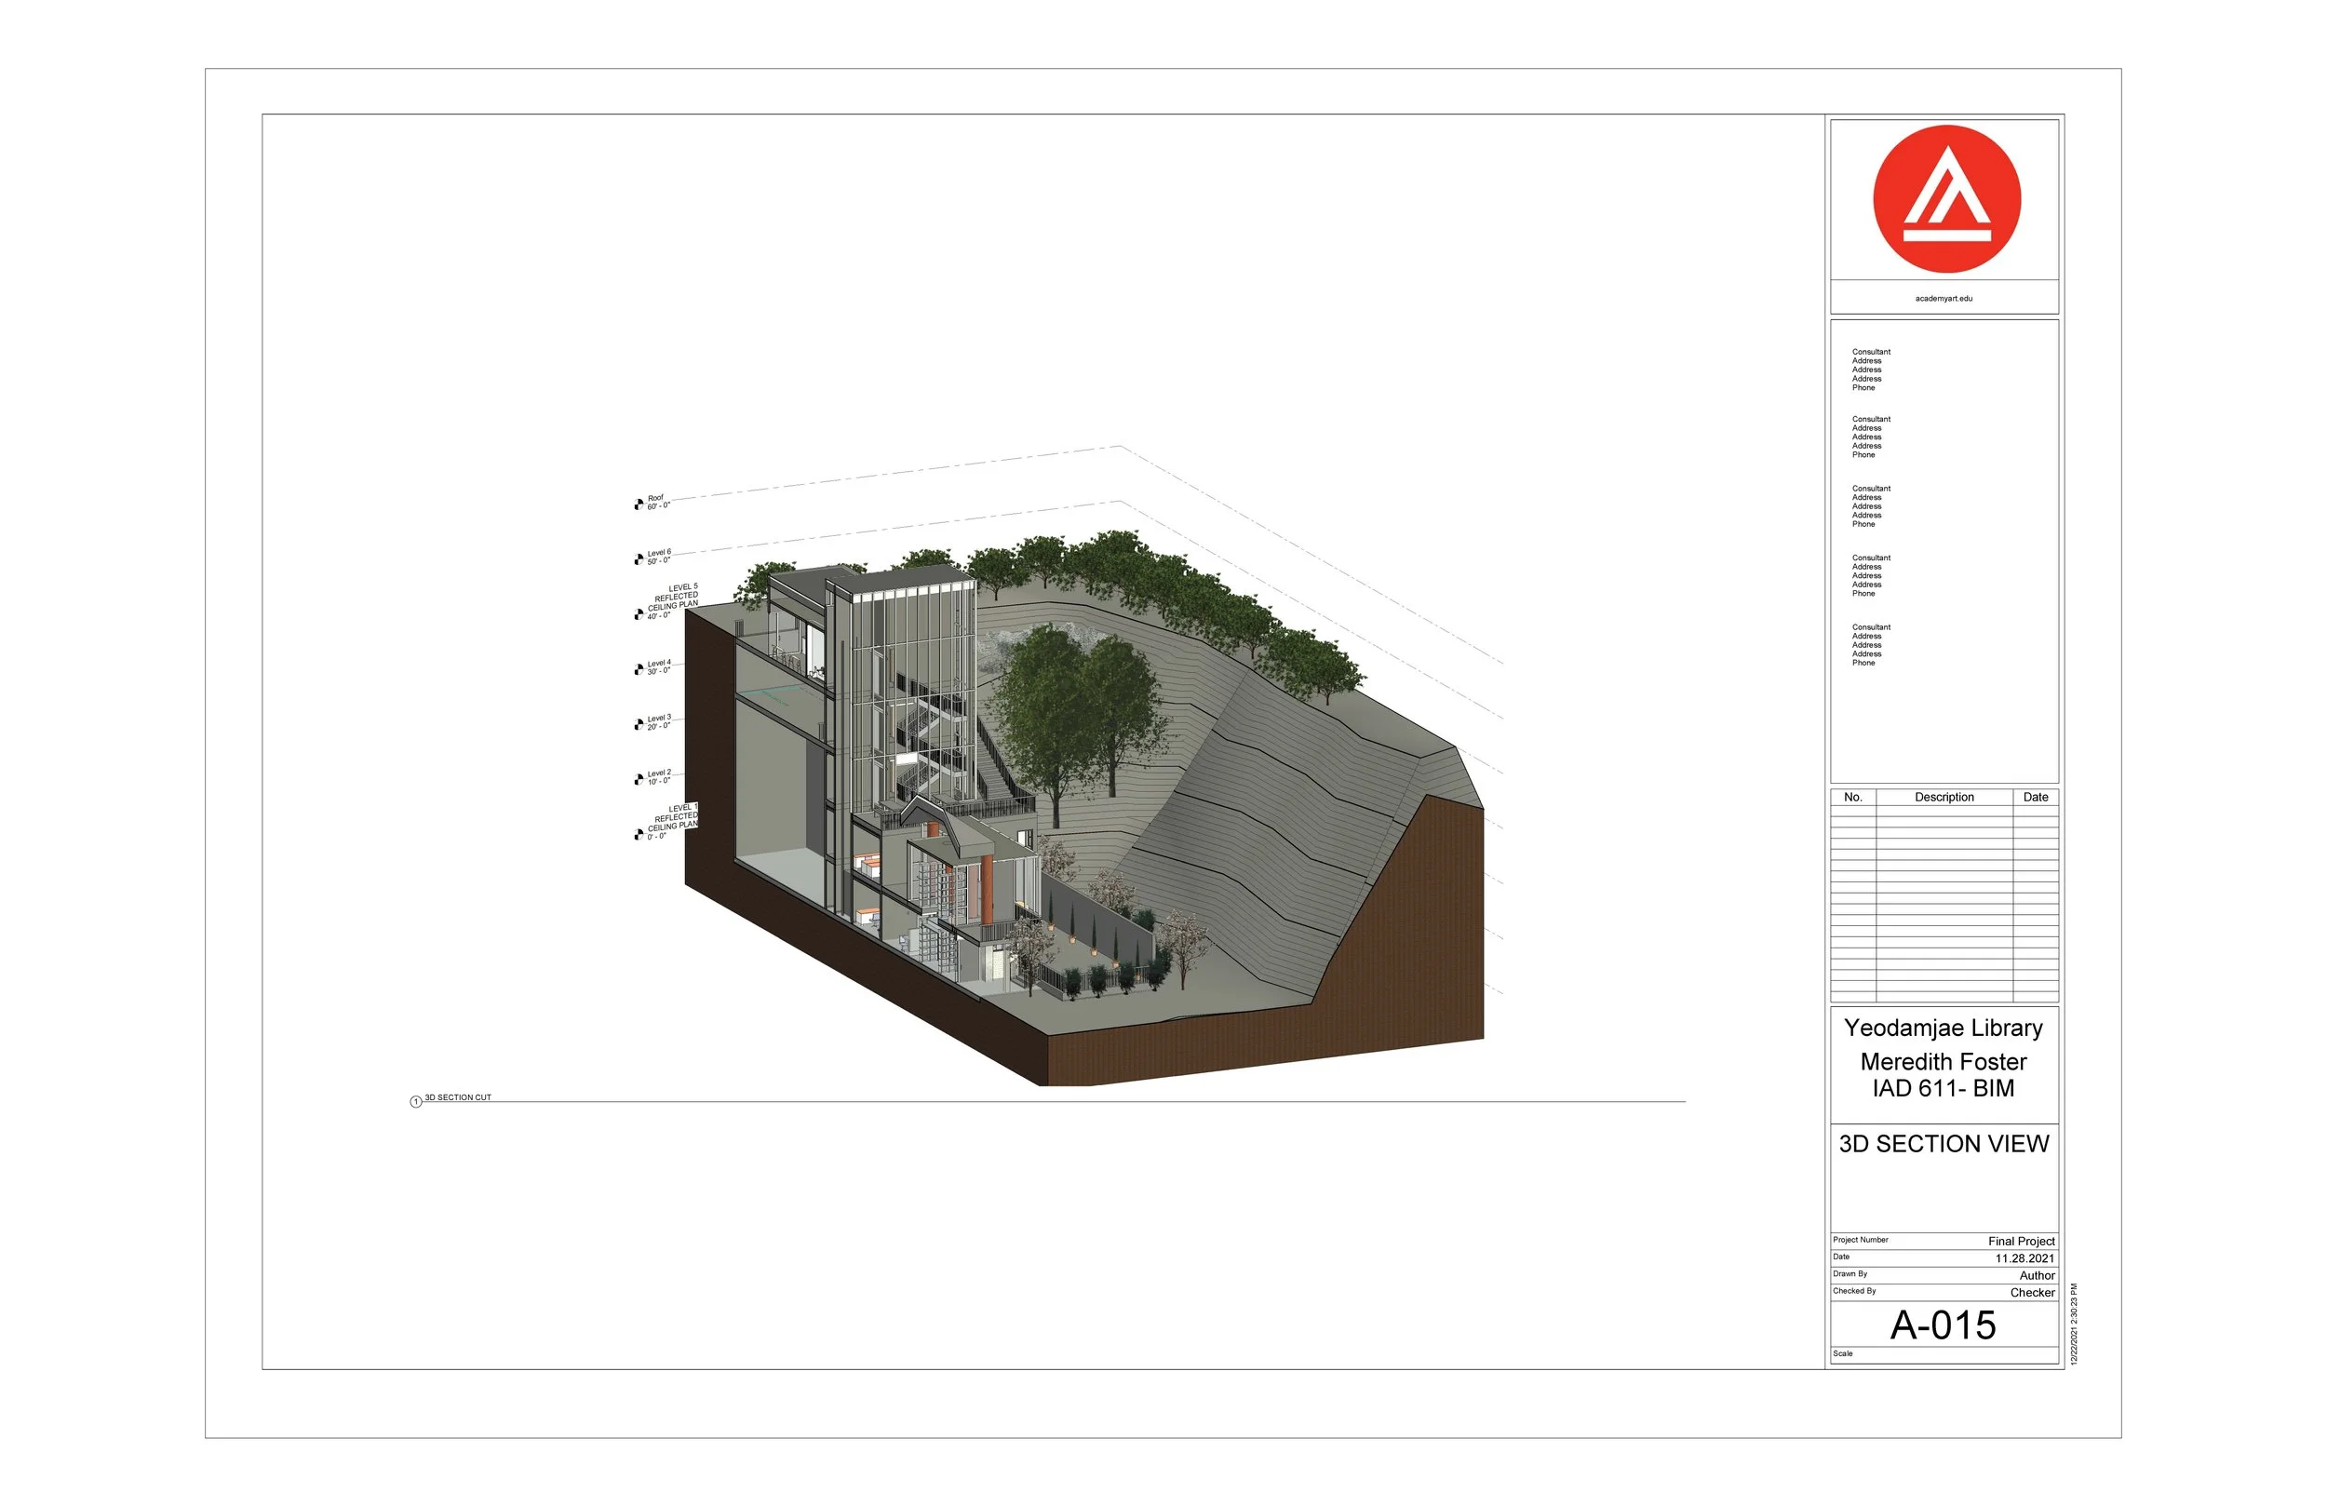Click the Final Project number field

click(x=2020, y=1241)
